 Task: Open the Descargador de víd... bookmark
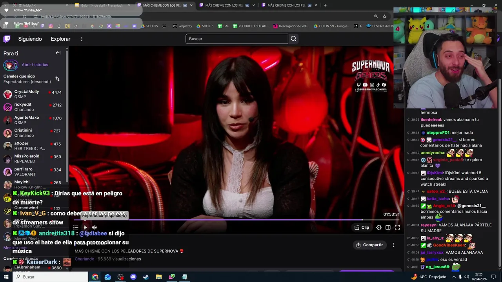[291, 26]
